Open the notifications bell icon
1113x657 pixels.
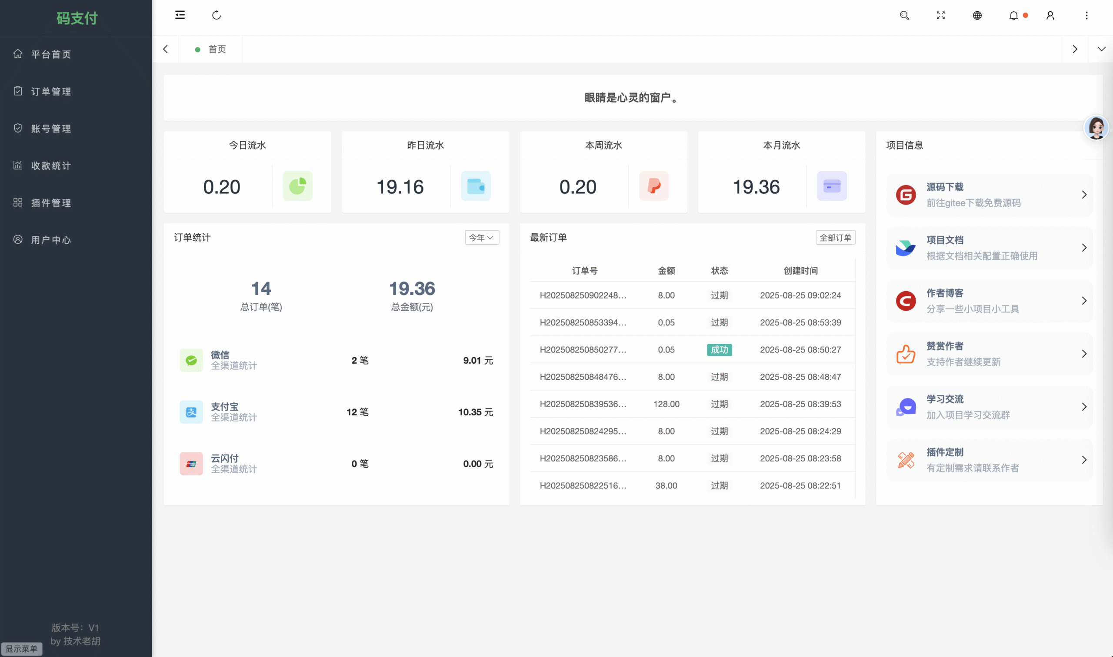[1013, 16]
